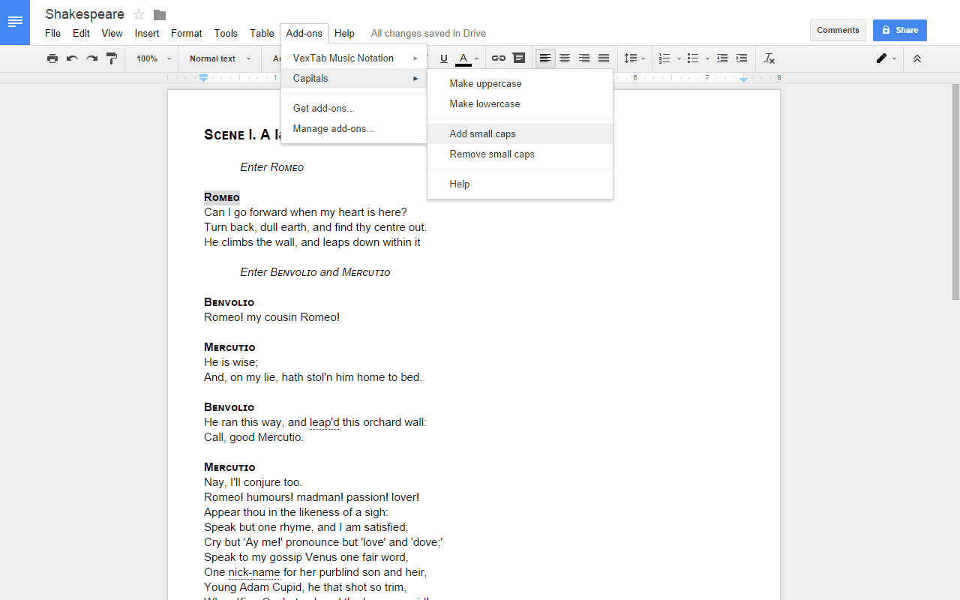
Task: Choose Manage add-ons...
Action: (x=354, y=128)
